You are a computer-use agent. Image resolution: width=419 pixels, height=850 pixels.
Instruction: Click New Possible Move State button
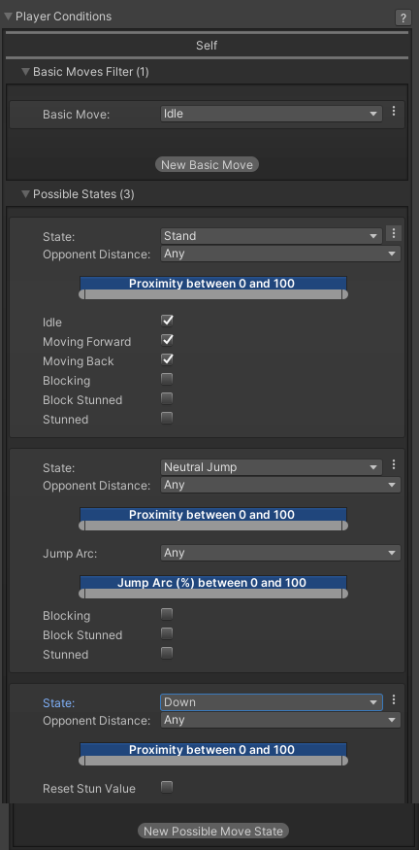pyautogui.click(x=213, y=831)
